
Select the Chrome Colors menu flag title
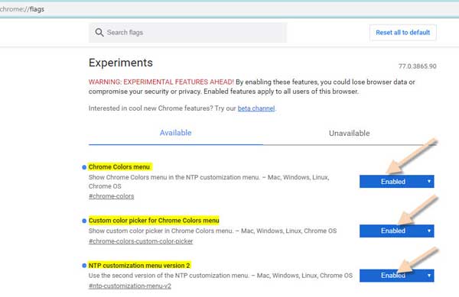point(119,167)
